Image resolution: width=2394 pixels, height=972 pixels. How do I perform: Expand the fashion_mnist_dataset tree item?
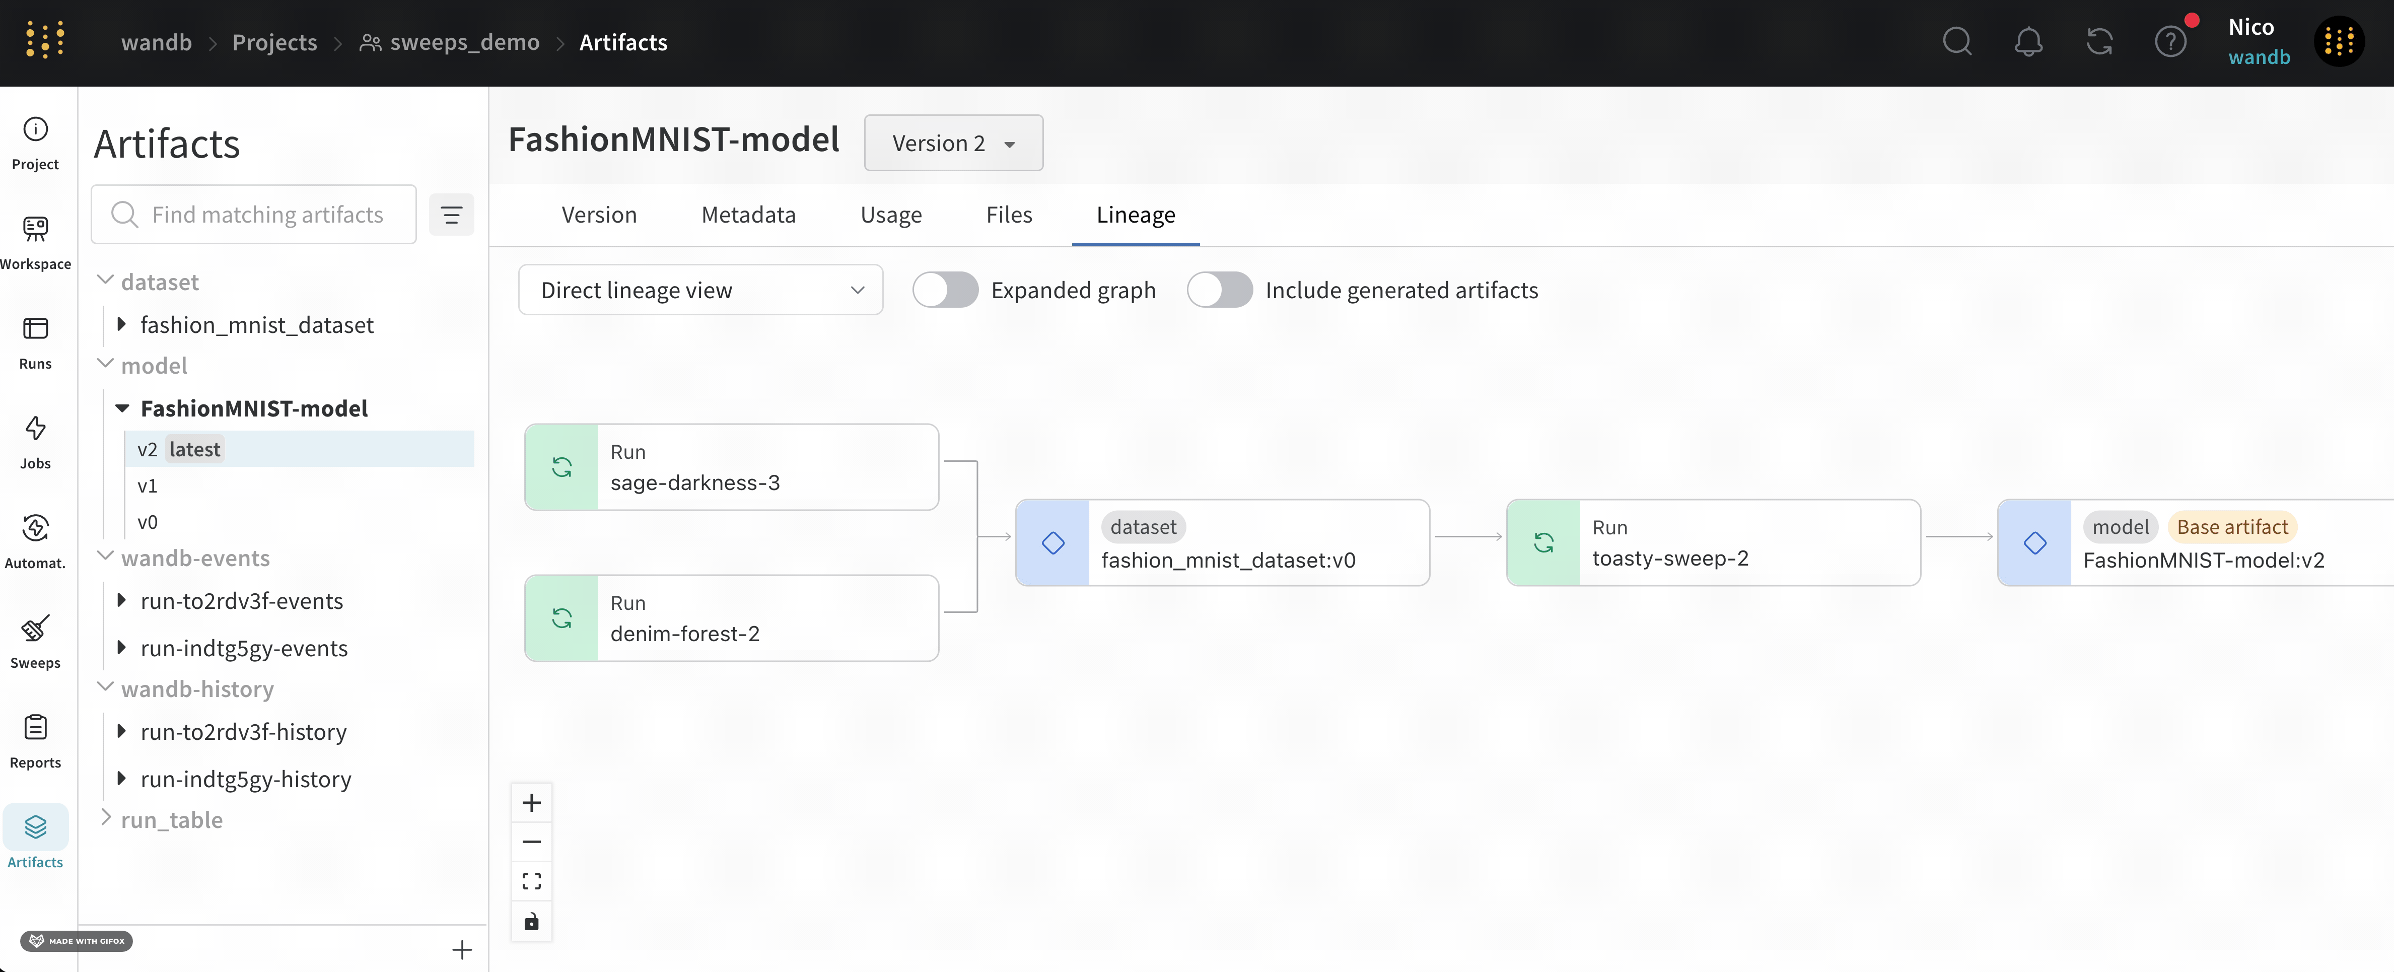click(122, 324)
